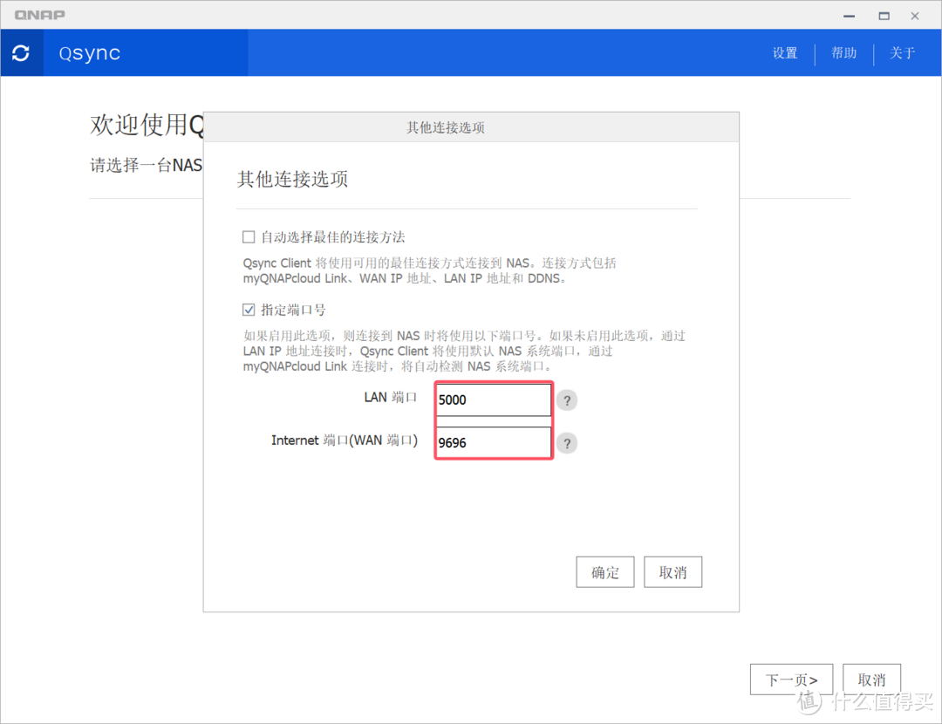
Task: Go to next page with 下一页>
Action: [791, 680]
